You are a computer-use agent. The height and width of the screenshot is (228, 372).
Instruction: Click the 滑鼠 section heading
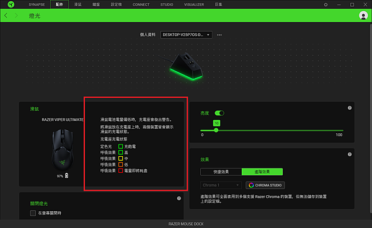[x=34, y=109]
